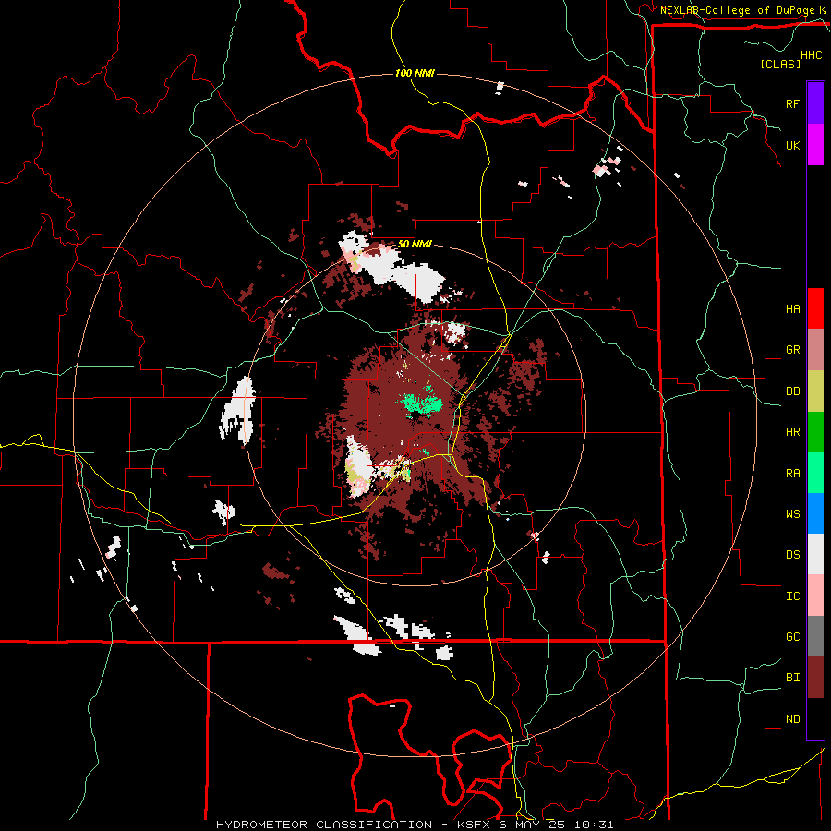Click the 'UK' legend label
Viewport: 831px width, 831px height.
(792, 145)
